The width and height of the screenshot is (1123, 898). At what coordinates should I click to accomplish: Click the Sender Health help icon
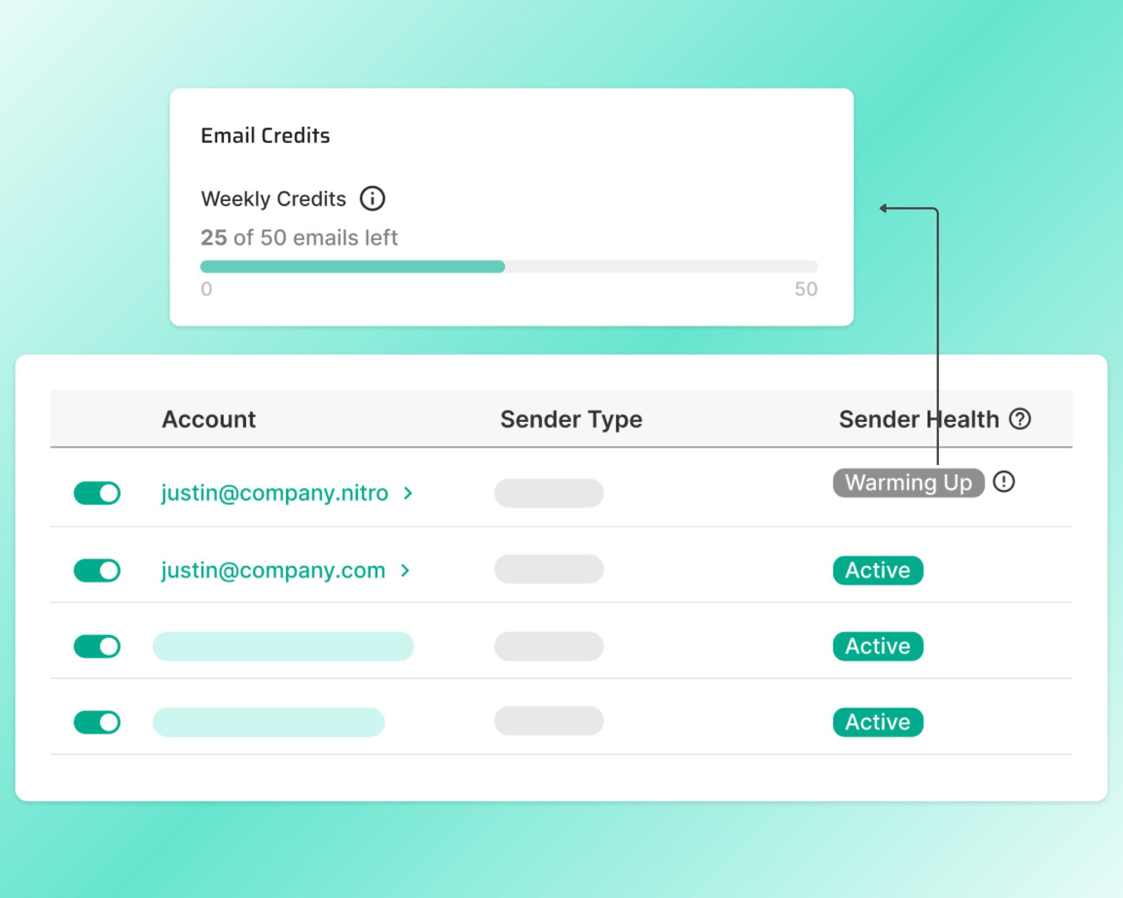pos(1020,419)
